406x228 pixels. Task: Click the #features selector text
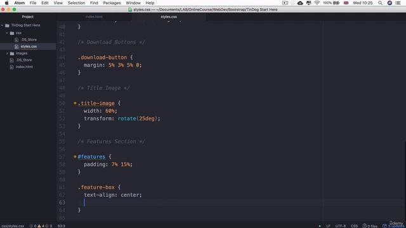click(91, 157)
